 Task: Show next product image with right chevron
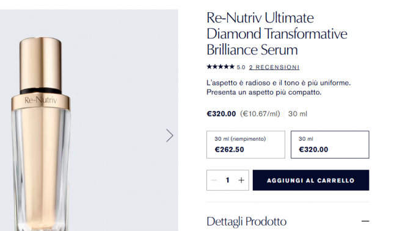(x=170, y=135)
